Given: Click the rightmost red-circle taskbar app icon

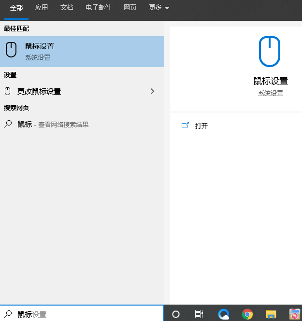Looking at the screenshot, I should coord(294,314).
